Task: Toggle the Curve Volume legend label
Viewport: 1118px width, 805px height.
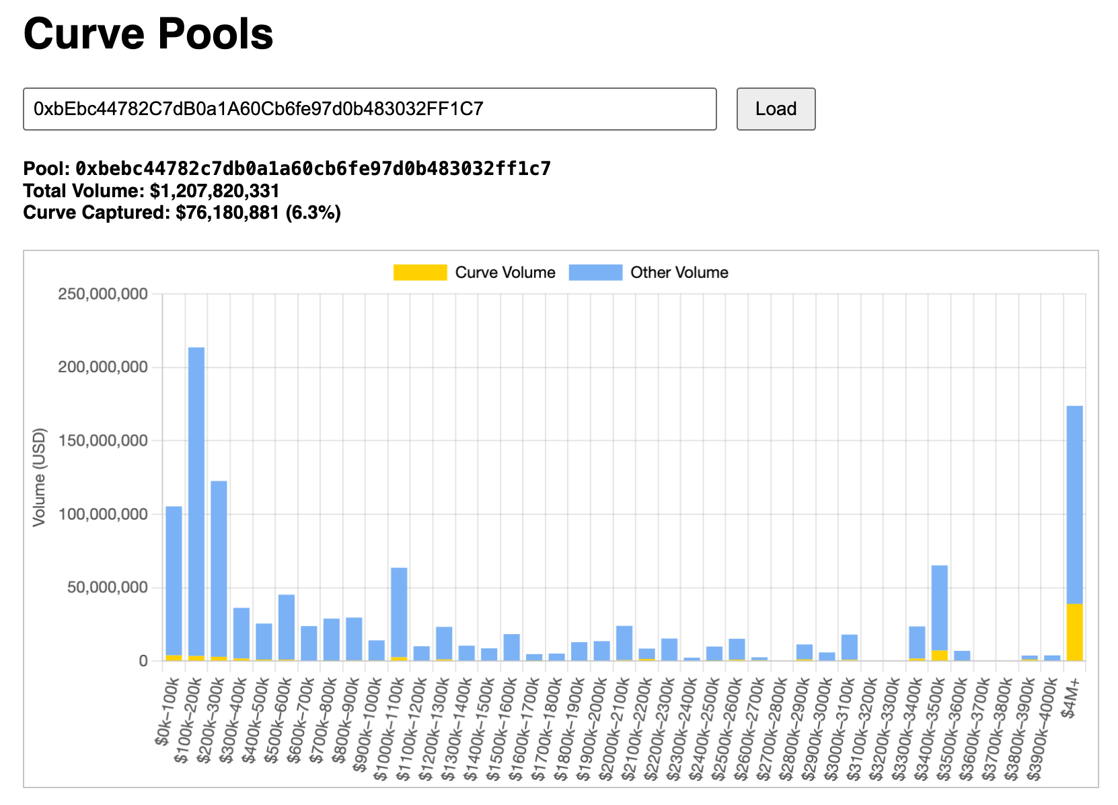Action: tap(505, 273)
